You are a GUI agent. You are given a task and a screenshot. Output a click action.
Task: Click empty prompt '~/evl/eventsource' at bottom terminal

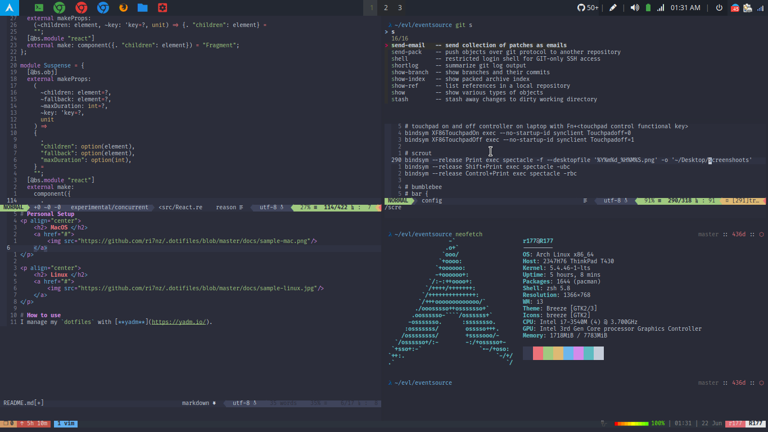[423, 382]
